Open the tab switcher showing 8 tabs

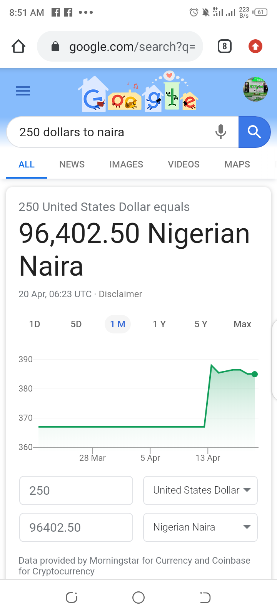(x=225, y=47)
